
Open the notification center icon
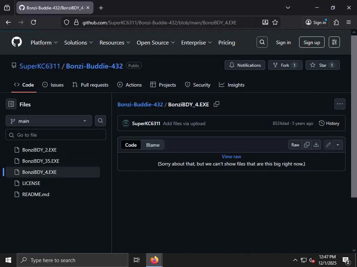346,260
